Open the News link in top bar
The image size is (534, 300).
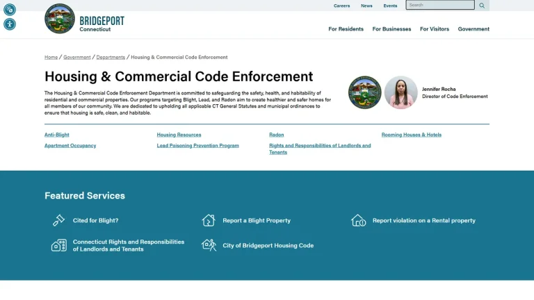point(366,6)
